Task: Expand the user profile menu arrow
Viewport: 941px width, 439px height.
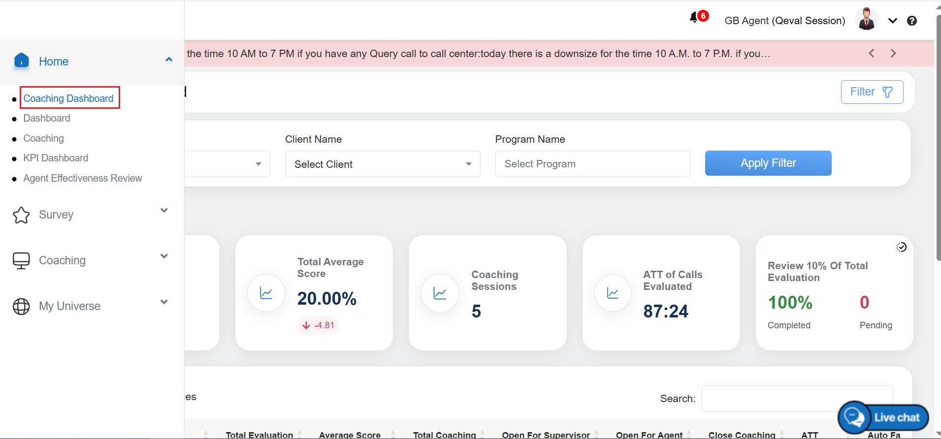Action: point(892,21)
